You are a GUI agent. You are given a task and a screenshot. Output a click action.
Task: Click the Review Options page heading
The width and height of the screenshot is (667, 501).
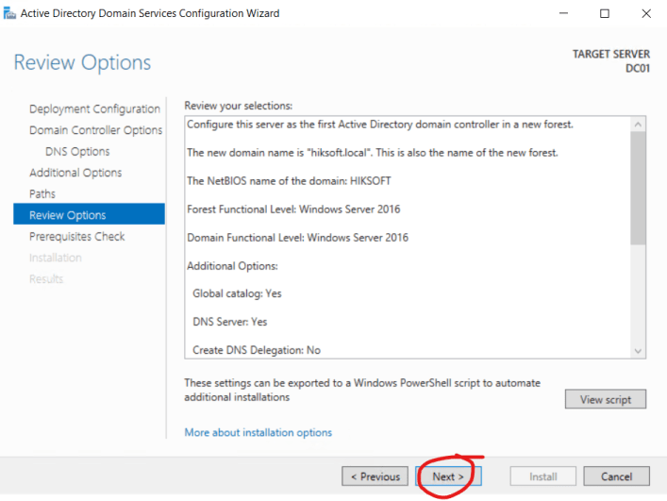82,62
